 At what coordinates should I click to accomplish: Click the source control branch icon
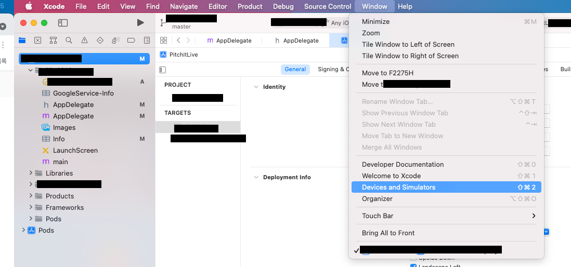pos(162,22)
